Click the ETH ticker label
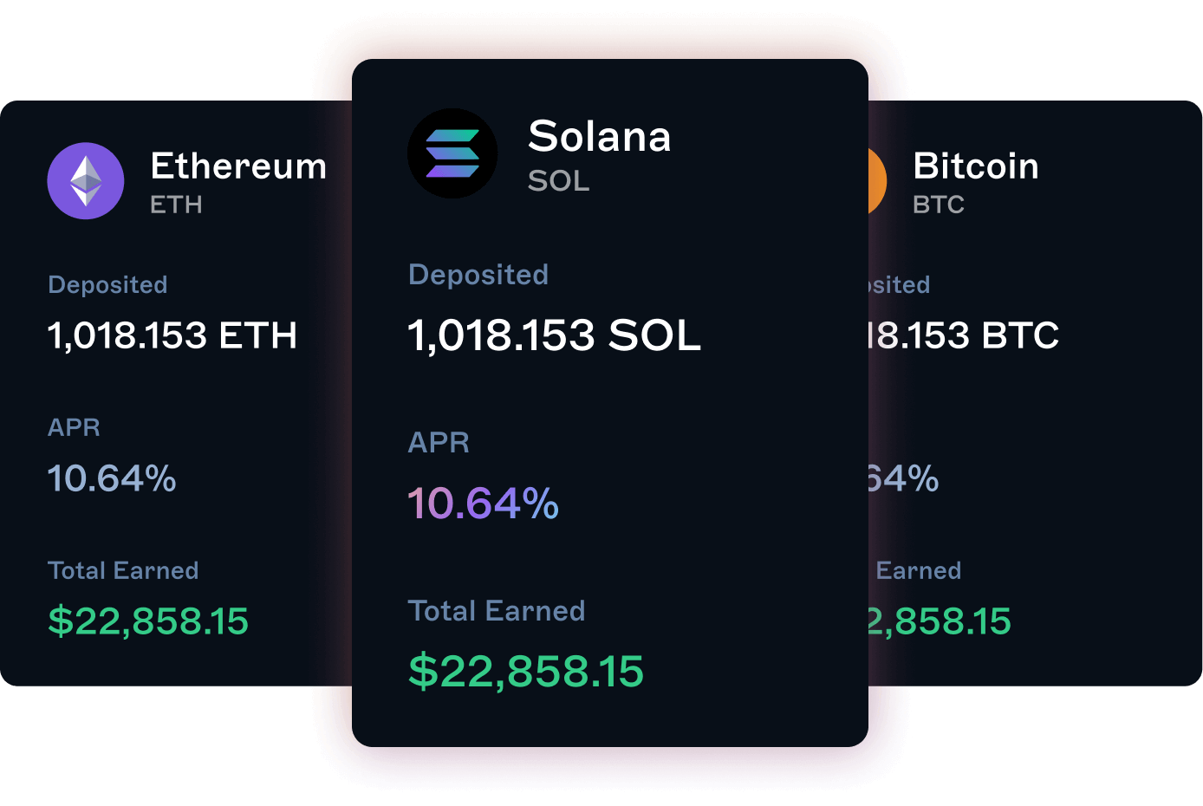This screenshot has width=1203, height=806. pos(176,205)
